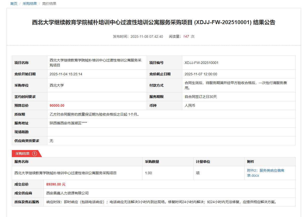Viewport: 305px width, 217px height.
Task: Click the publish time 2025-11-08 07:42:40
Action: pyautogui.click(x=146, y=37)
